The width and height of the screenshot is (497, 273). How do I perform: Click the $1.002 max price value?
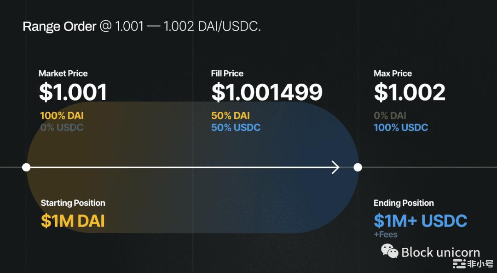coord(410,92)
